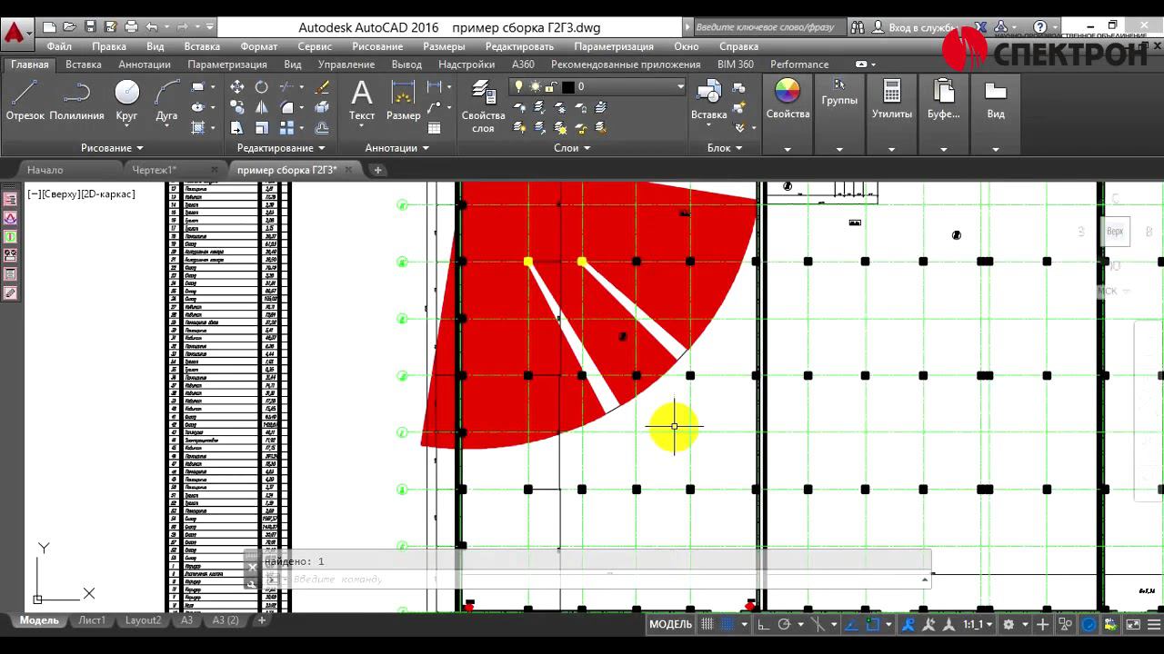This screenshot has height=654, width=1164.
Task: Open the Правка menu
Action: pos(109,46)
